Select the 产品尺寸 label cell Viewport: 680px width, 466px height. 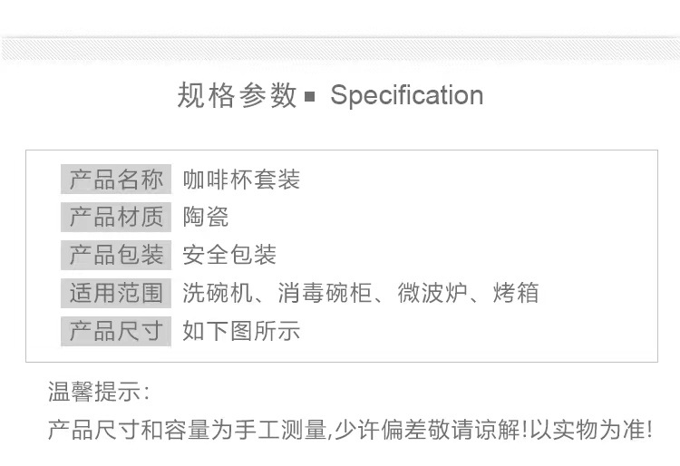[x=116, y=331]
